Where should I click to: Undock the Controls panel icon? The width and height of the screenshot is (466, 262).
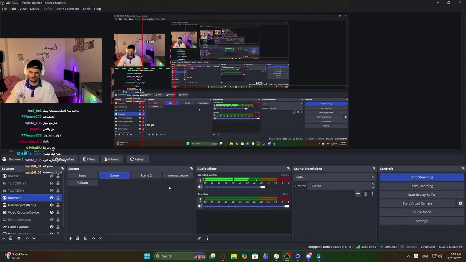pos(463,169)
